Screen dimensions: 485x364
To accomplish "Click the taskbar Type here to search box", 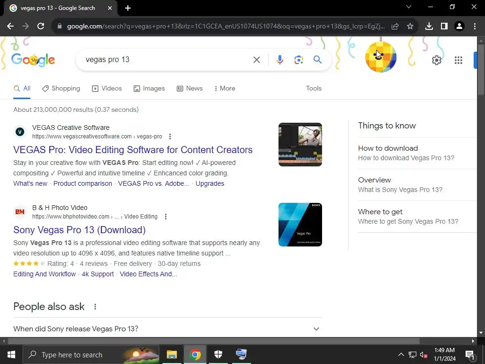I will (x=91, y=355).
